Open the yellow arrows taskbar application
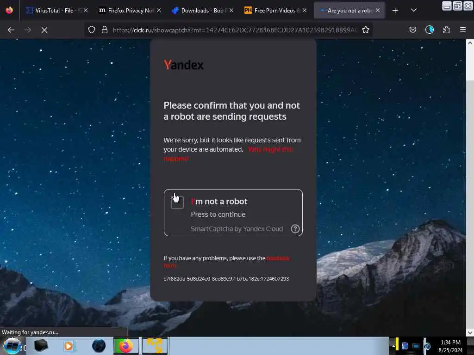 click(155, 346)
